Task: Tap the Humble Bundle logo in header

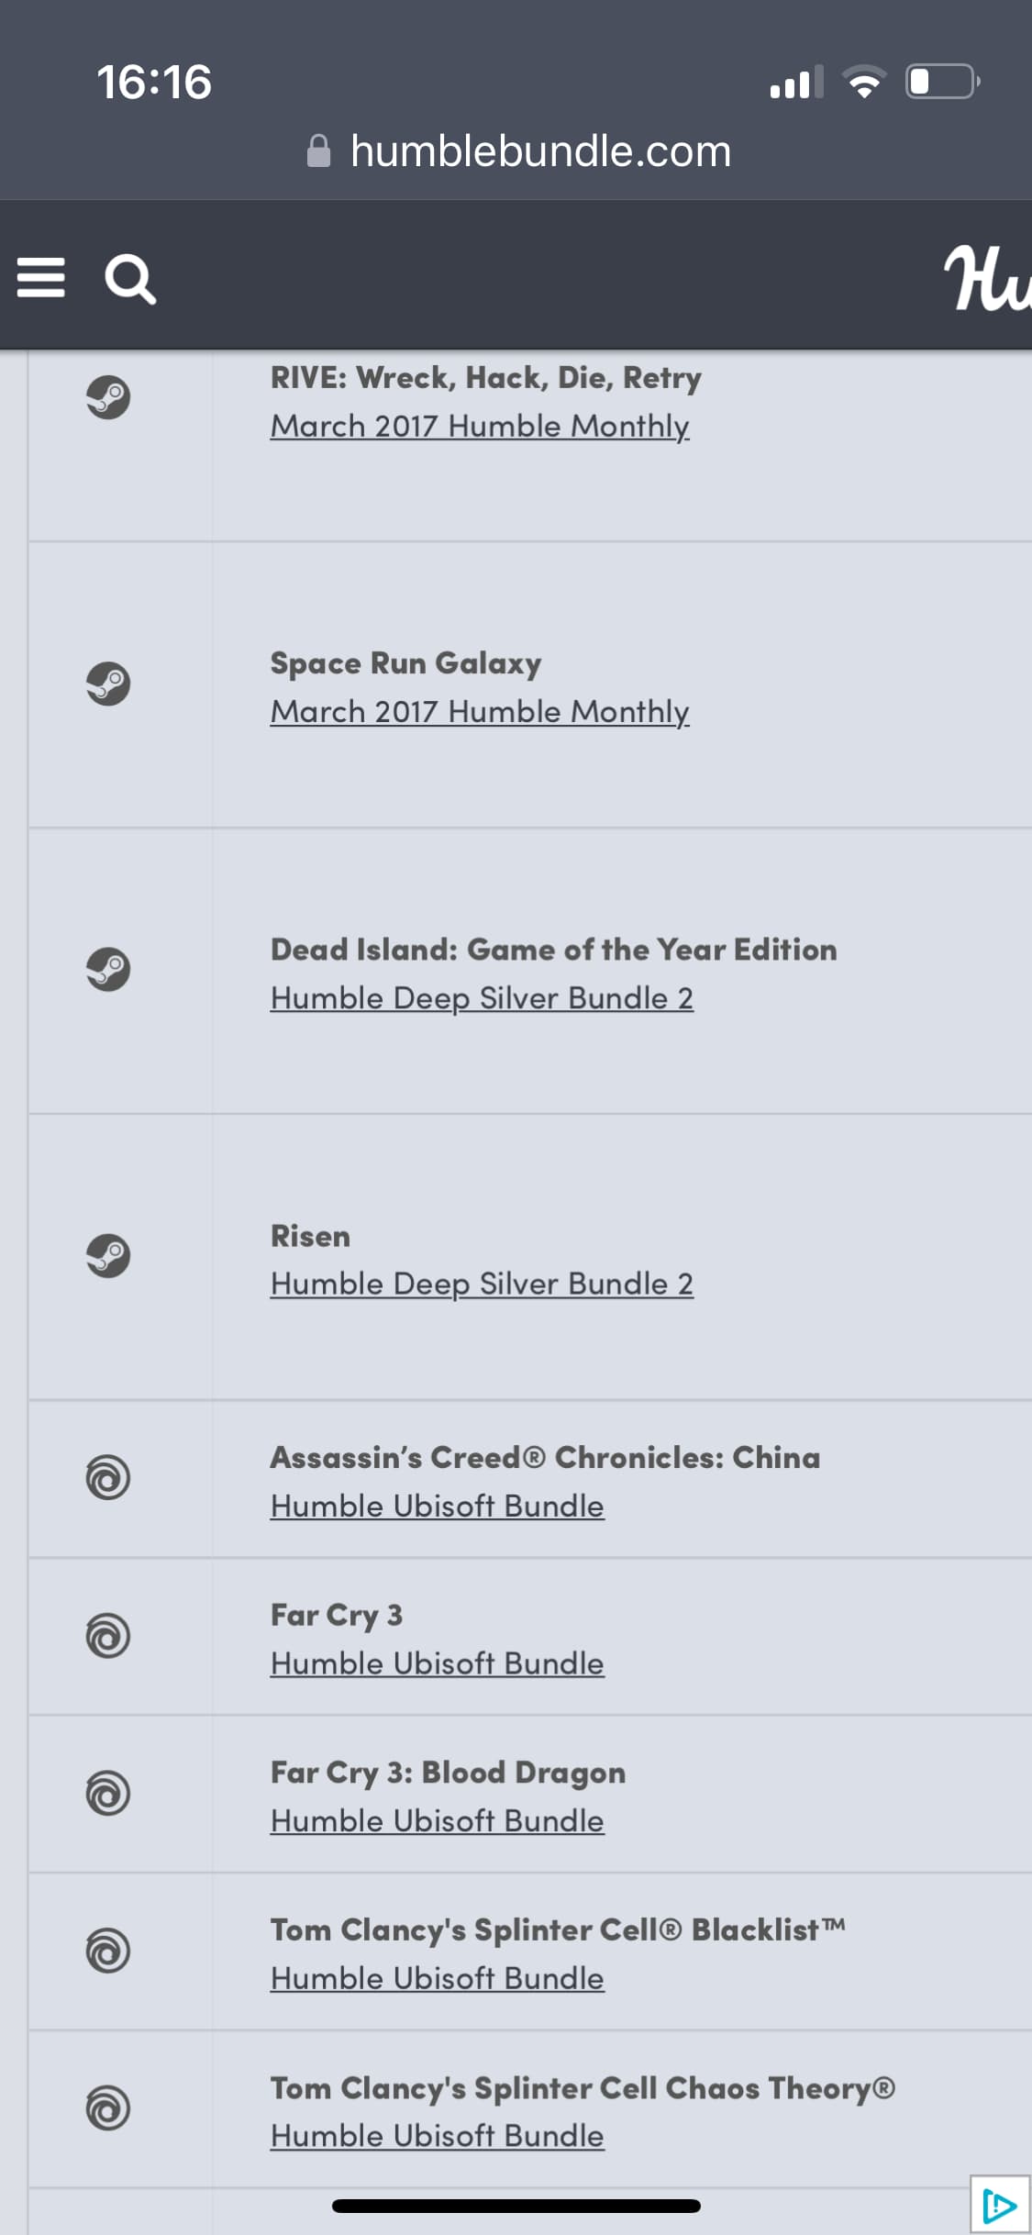Action: [989, 277]
